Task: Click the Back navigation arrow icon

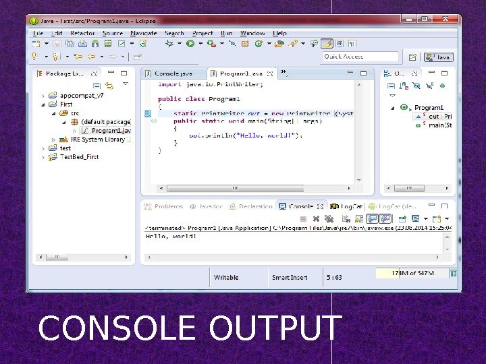Action: pyautogui.click(x=91, y=57)
